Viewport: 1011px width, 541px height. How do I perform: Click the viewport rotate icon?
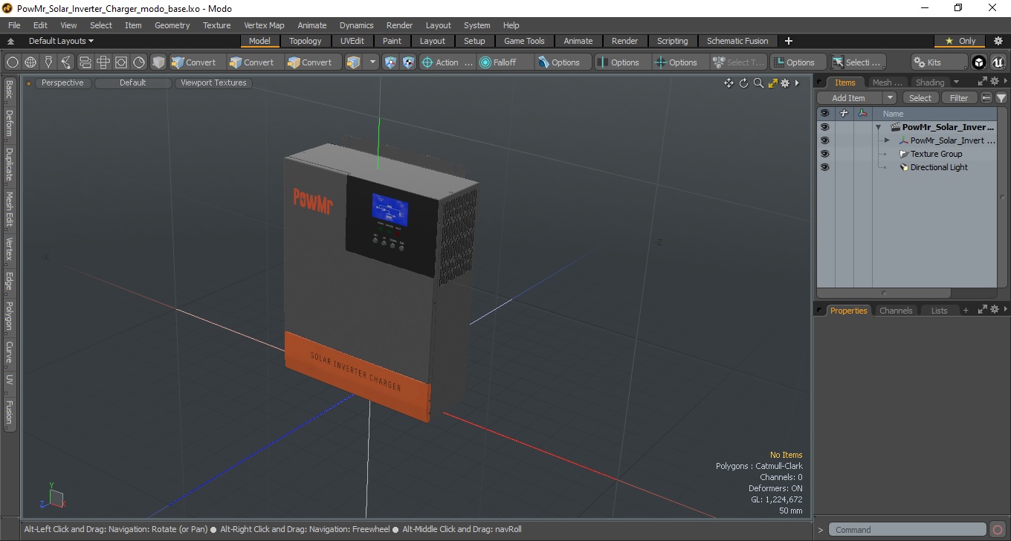[x=743, y=83]
